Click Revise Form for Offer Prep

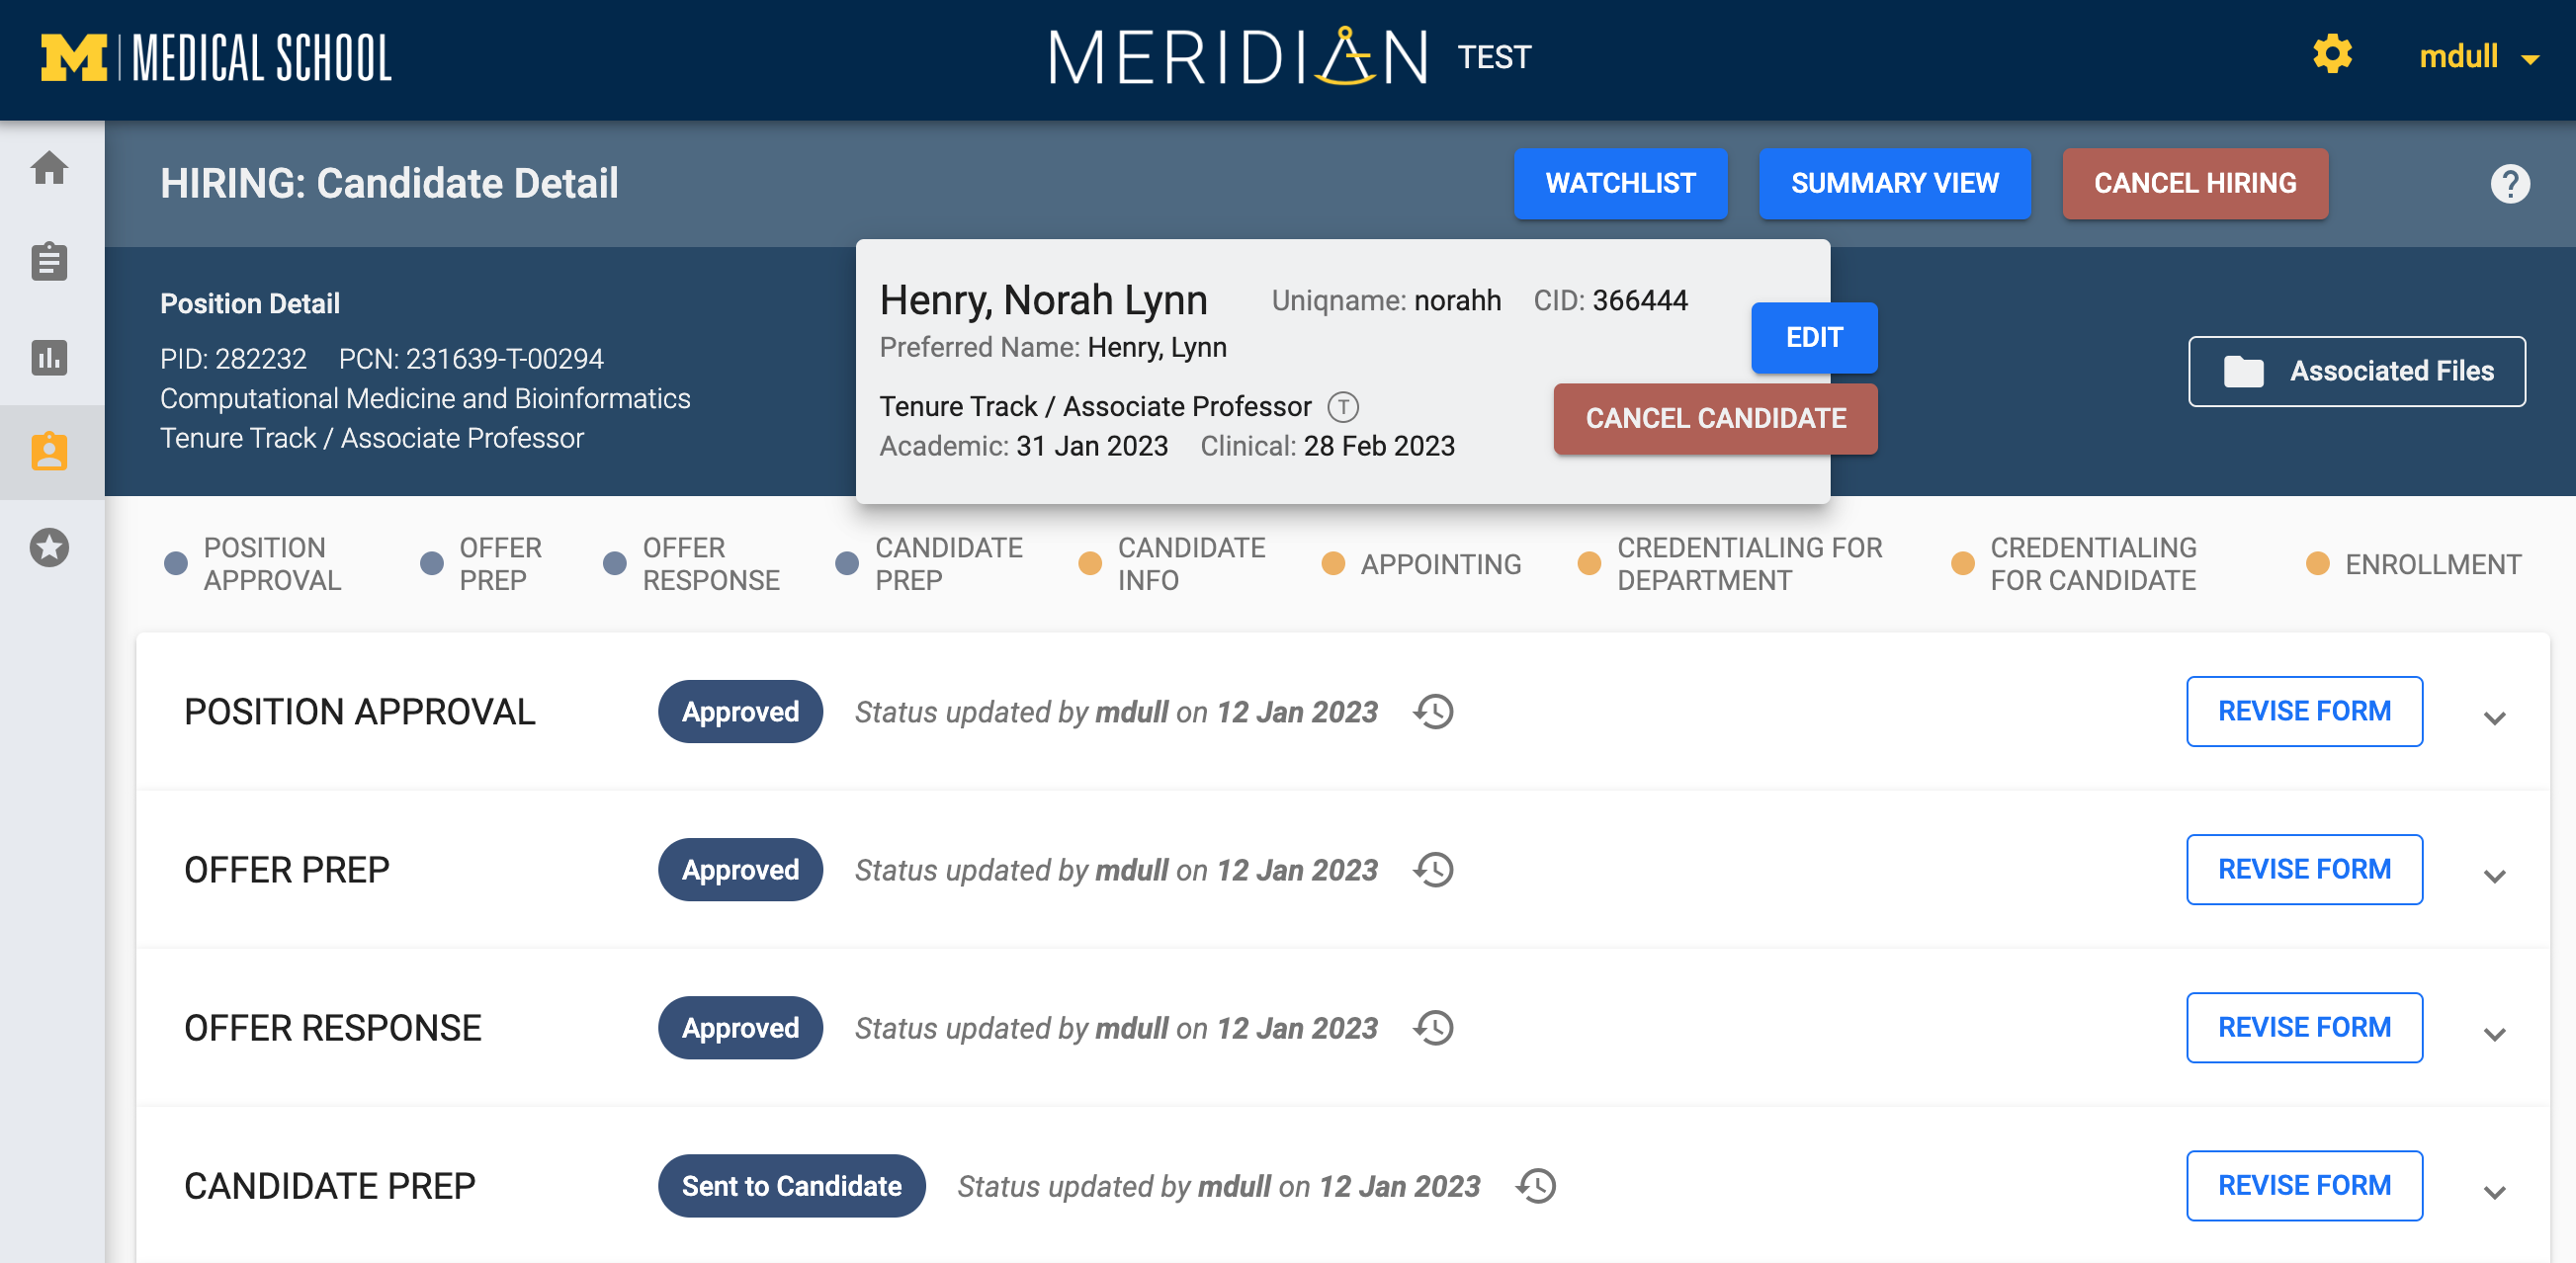pos(2303,869)
